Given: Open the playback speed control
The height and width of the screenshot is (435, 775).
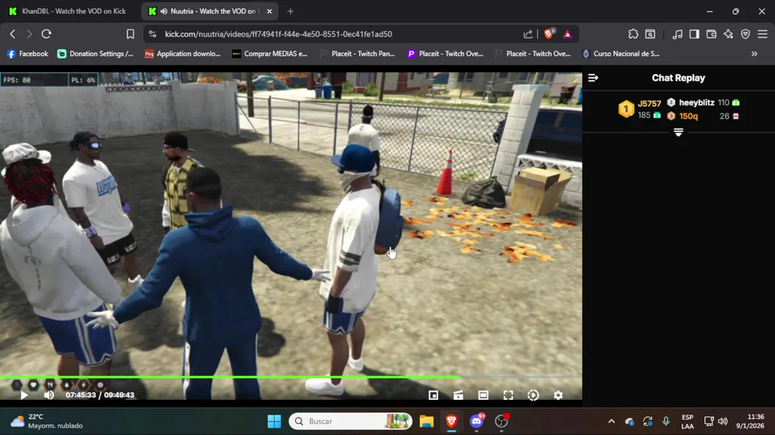Looking at the screenshot, I should pyautogui.click(x=533, y=395).
